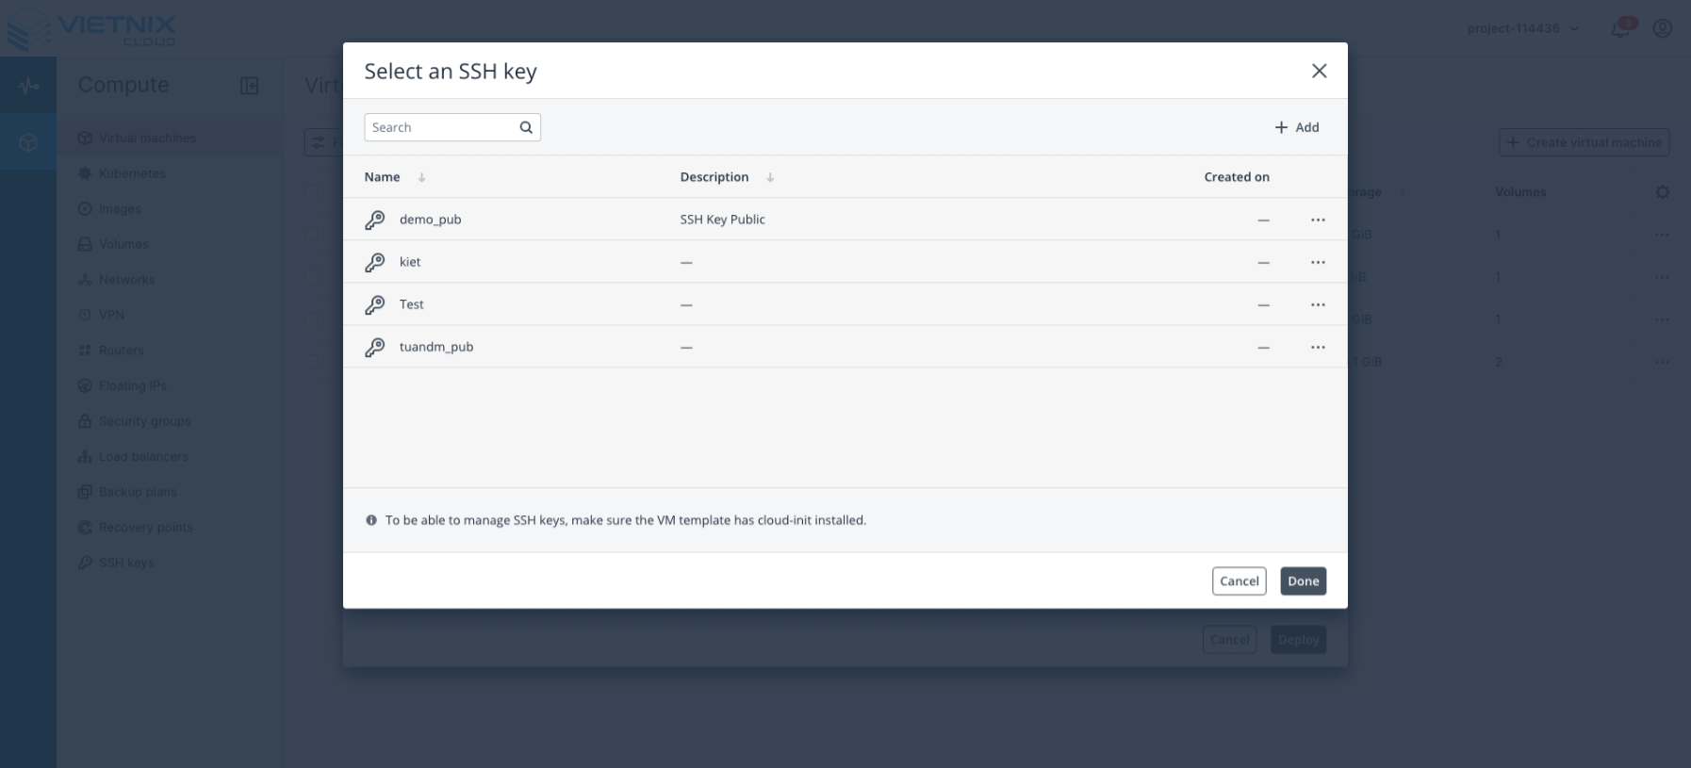Select the demo_pub key name
Viewport: 1691px width, 768px height.
(430, 220)
